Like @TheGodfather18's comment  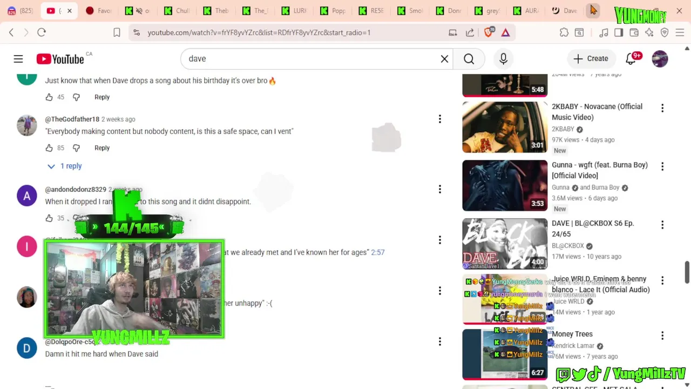49,148
